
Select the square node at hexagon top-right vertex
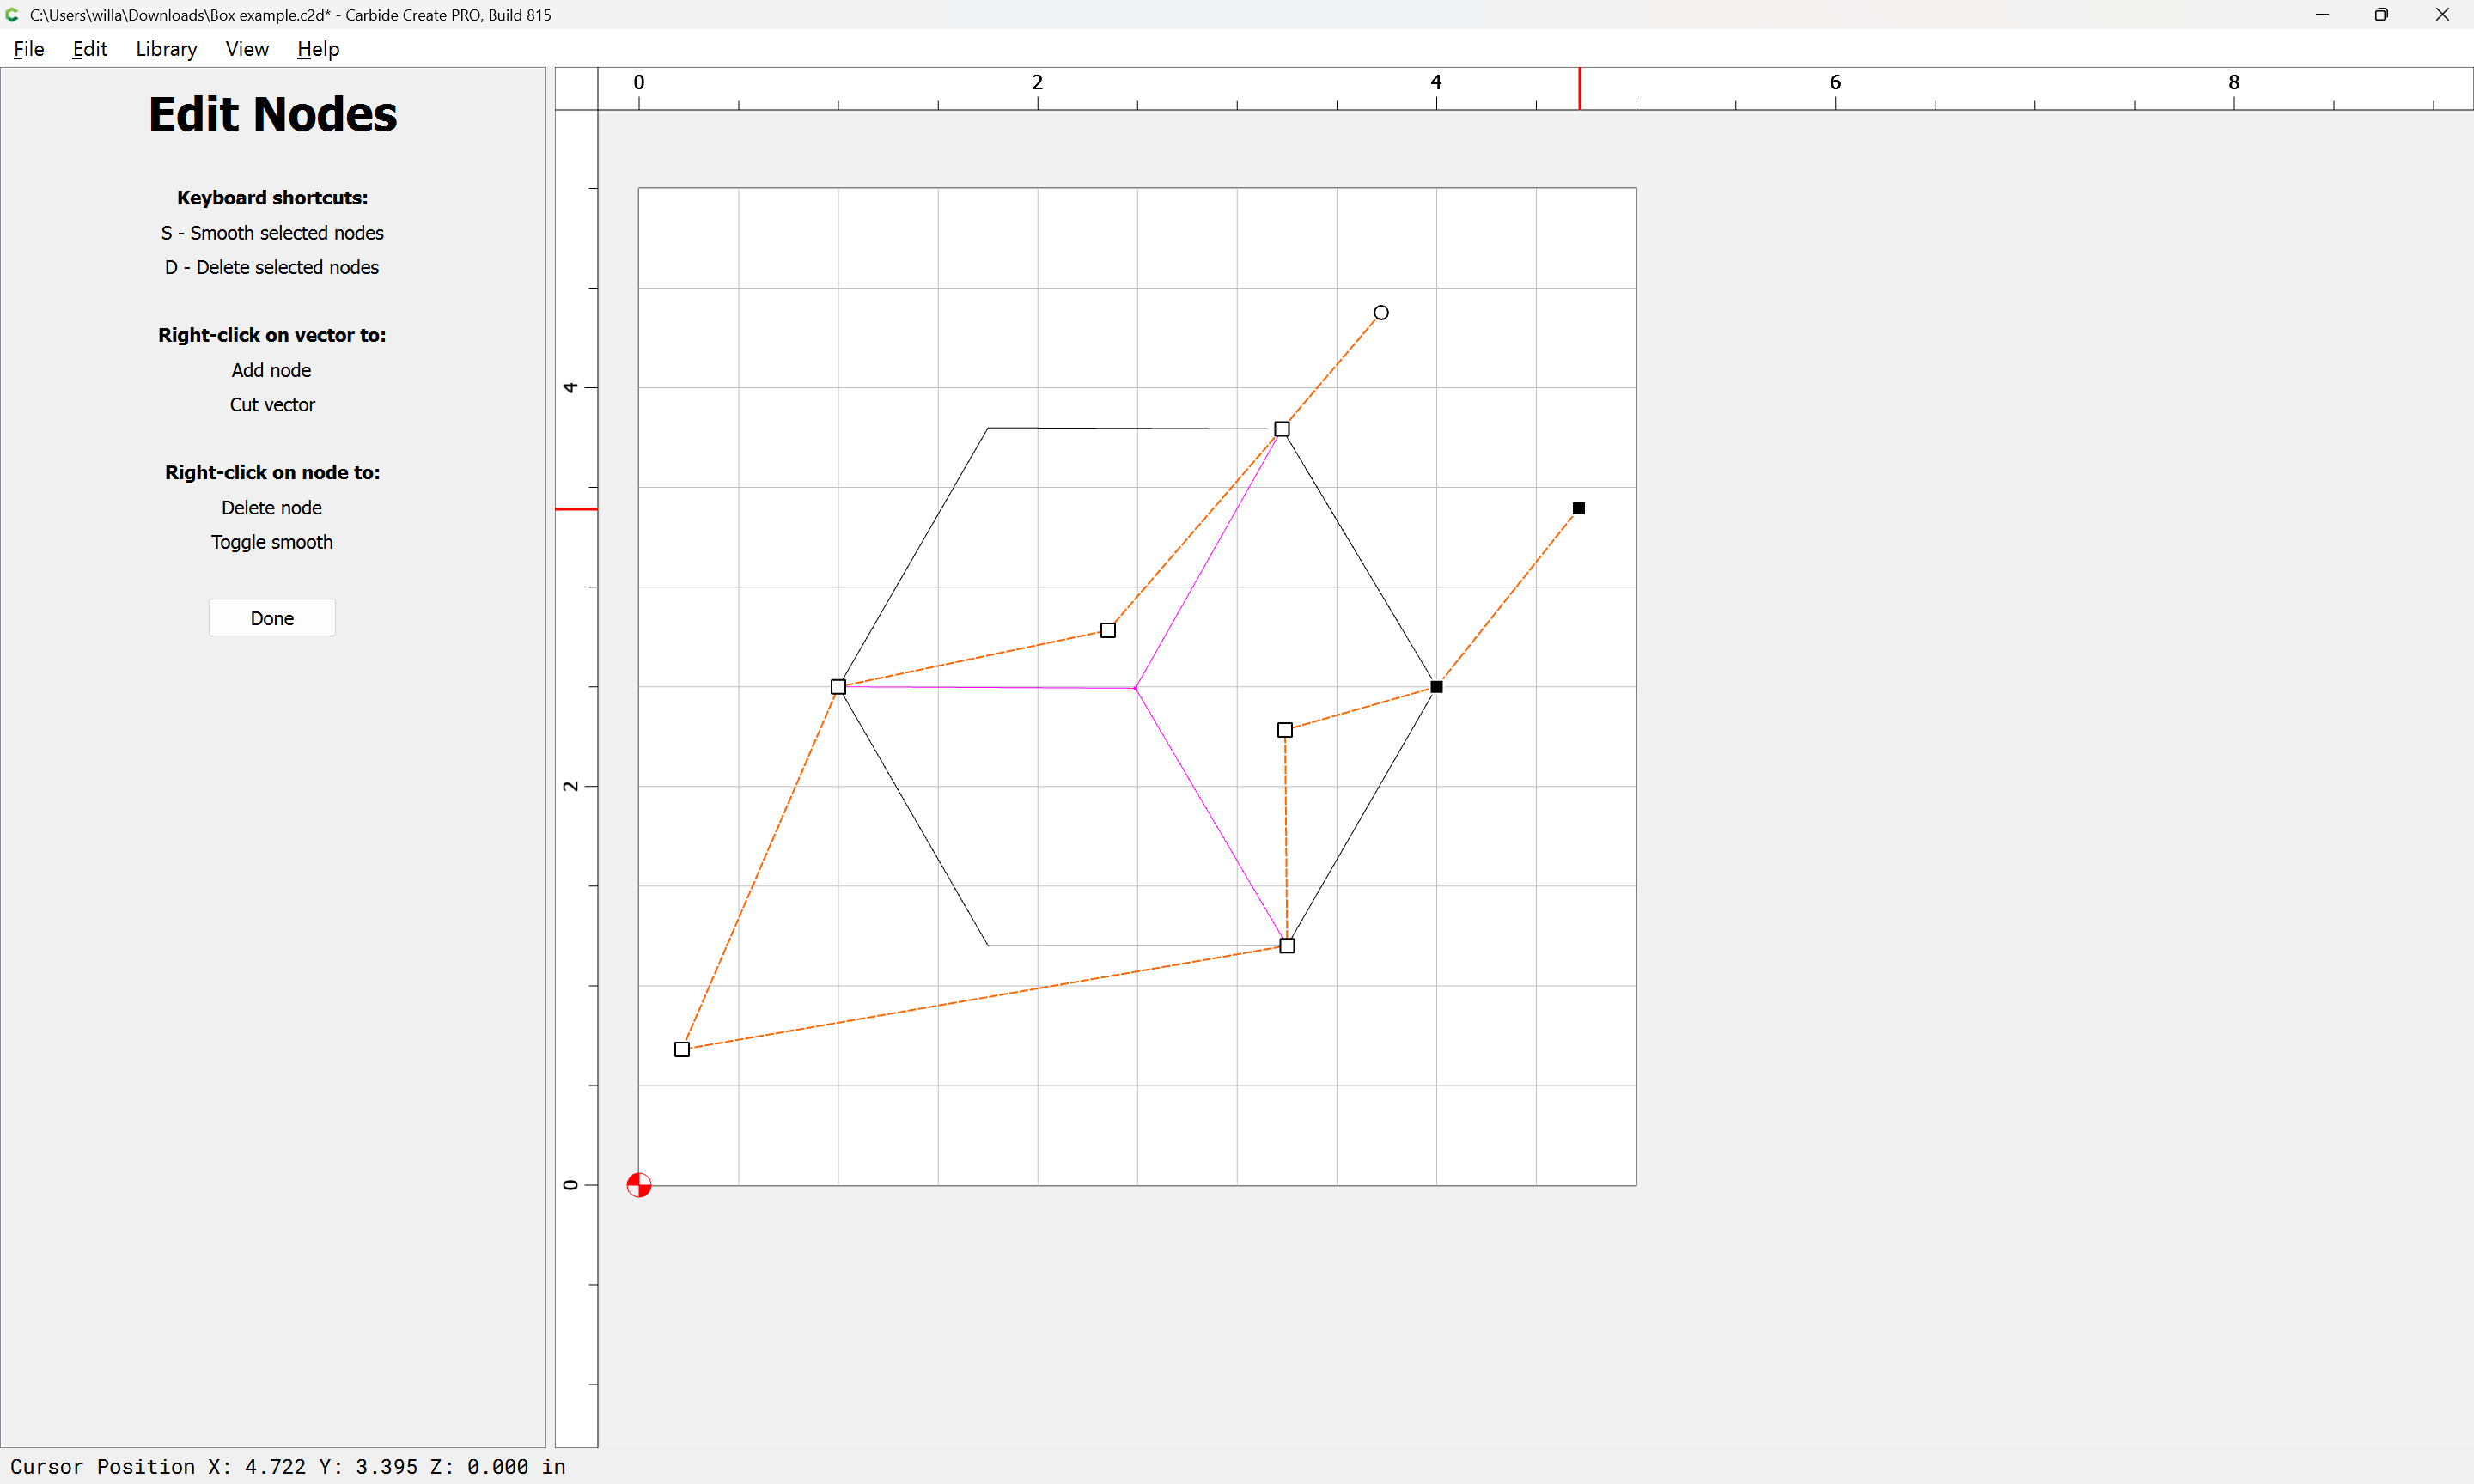[x=1282, y=429]
